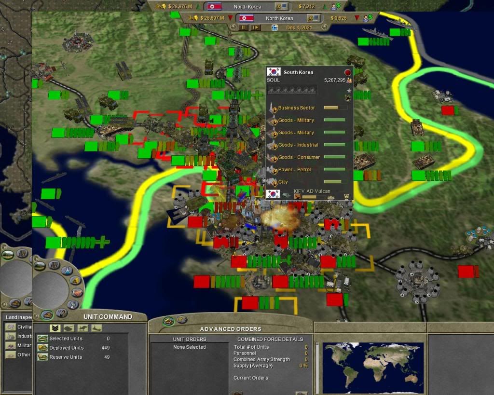Screen dimensions: 494x395
Task: Open the terrain view on the front dial
Action: pyautogui.click(x=40, y=266)
